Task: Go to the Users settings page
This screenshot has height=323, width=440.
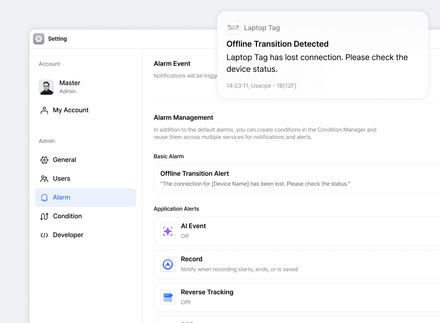Action: coord(62,179)
